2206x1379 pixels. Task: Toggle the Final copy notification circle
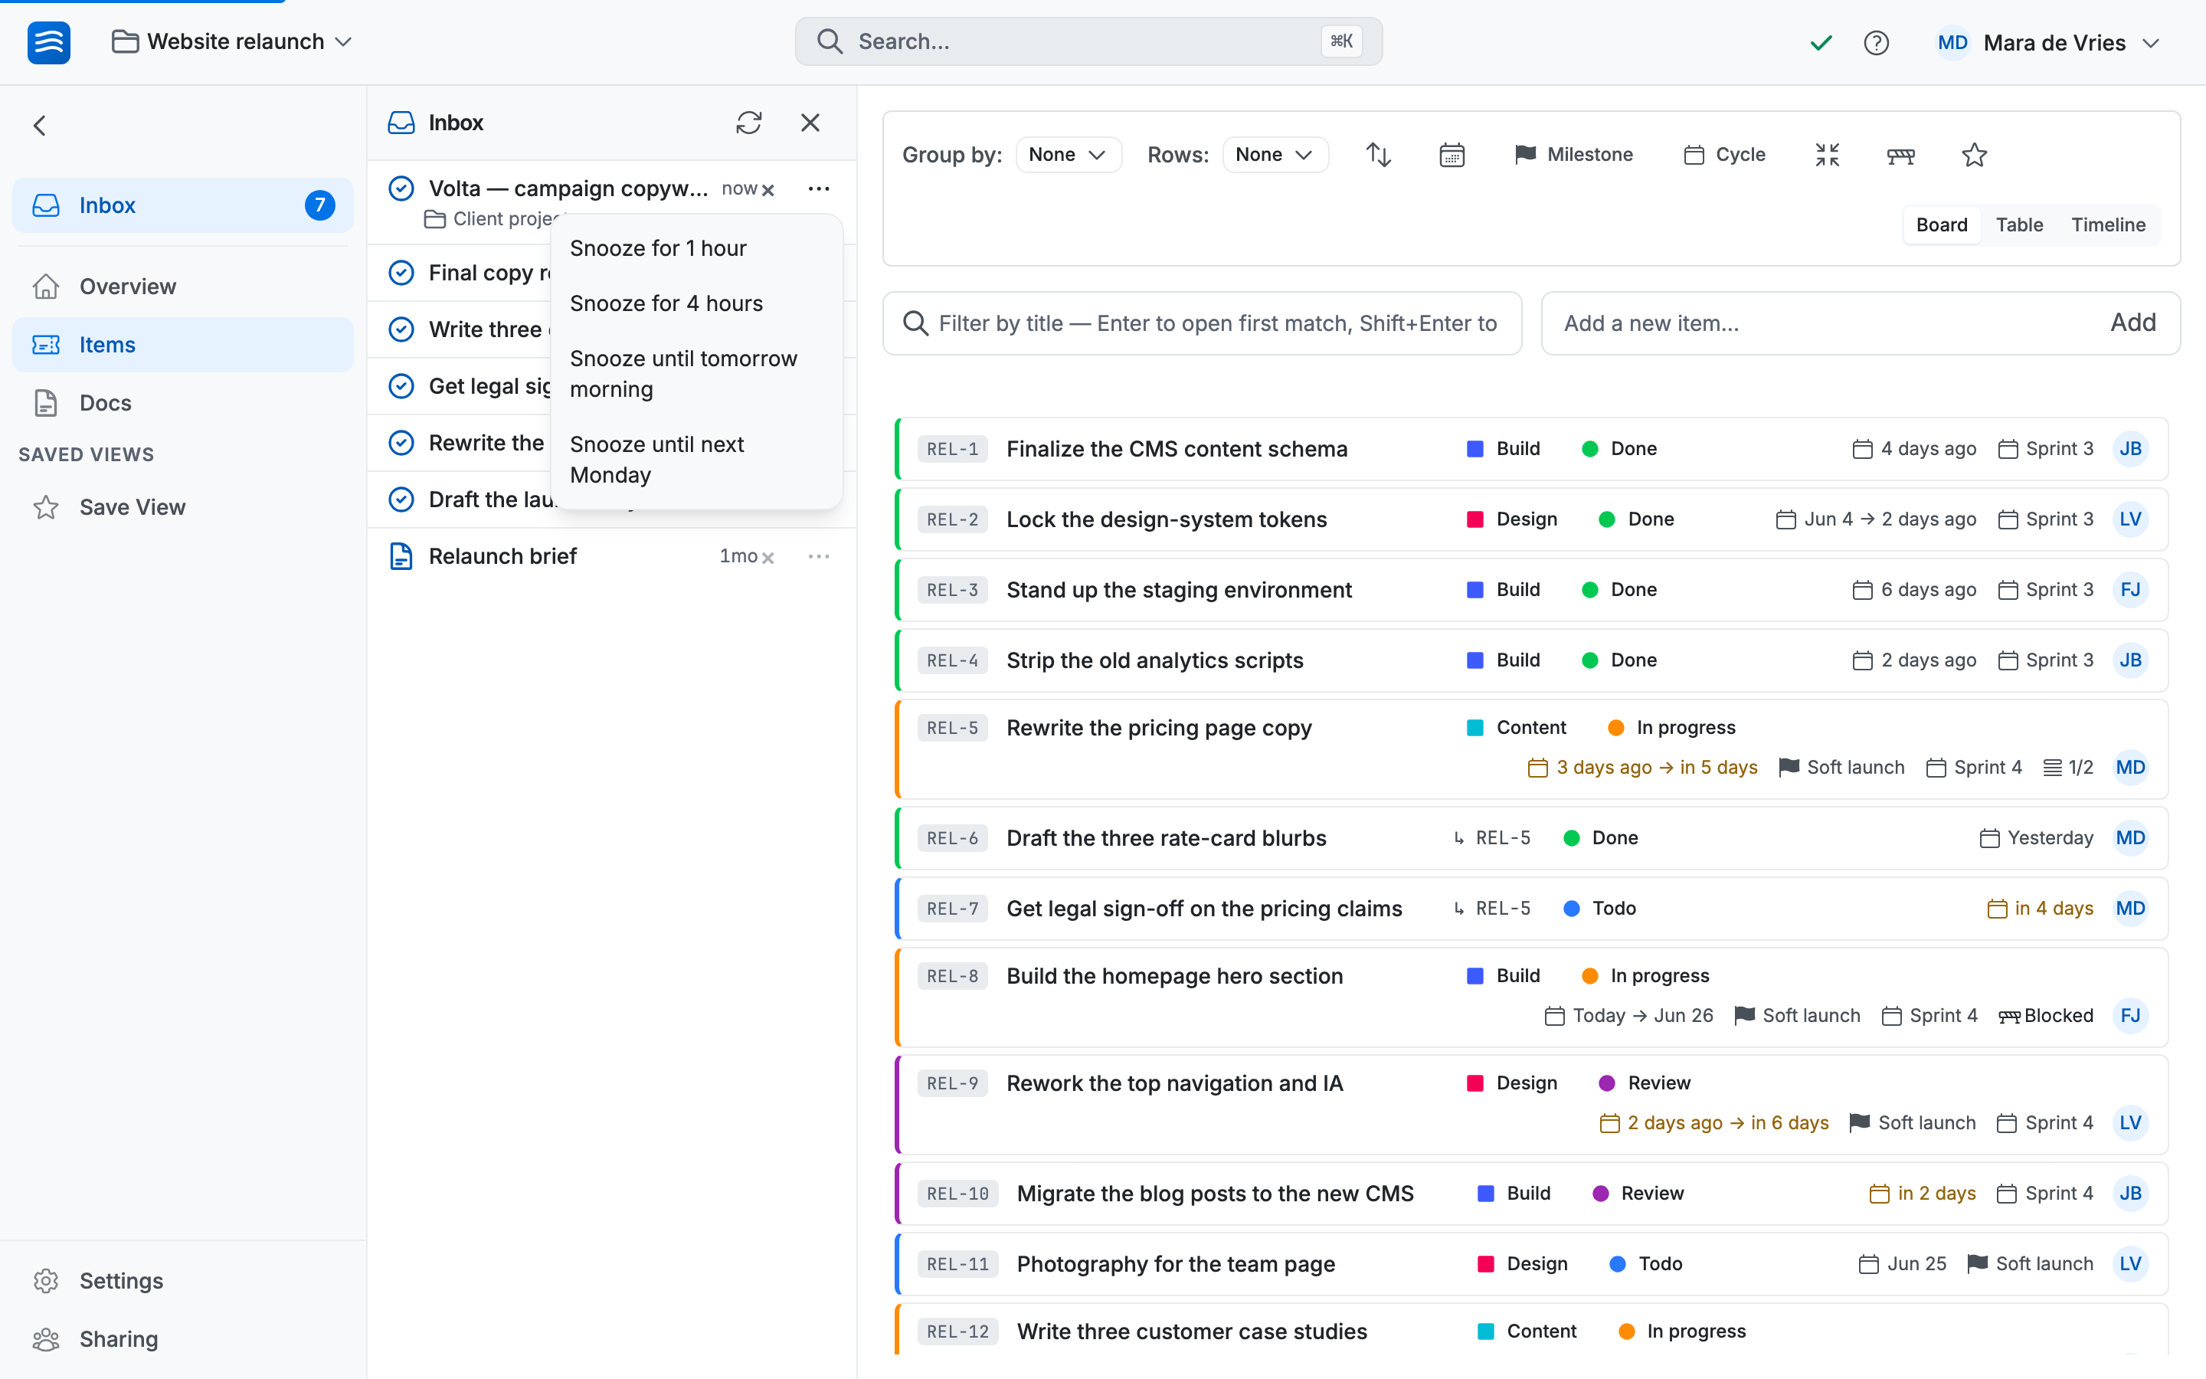[x=401, y=273]
